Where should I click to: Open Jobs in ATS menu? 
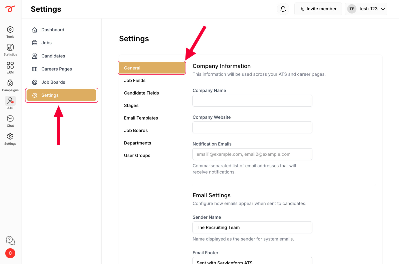click(x=62, y=43)
